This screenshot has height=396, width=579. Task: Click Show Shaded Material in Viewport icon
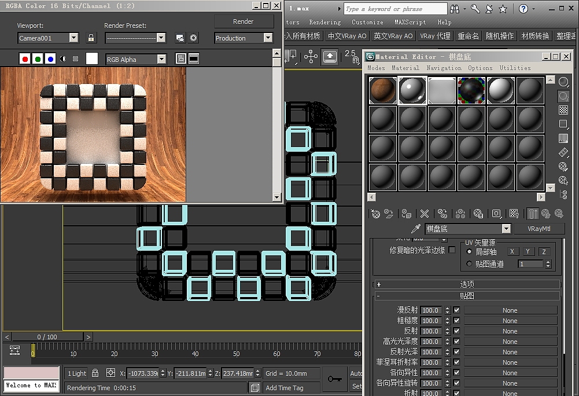514,214
